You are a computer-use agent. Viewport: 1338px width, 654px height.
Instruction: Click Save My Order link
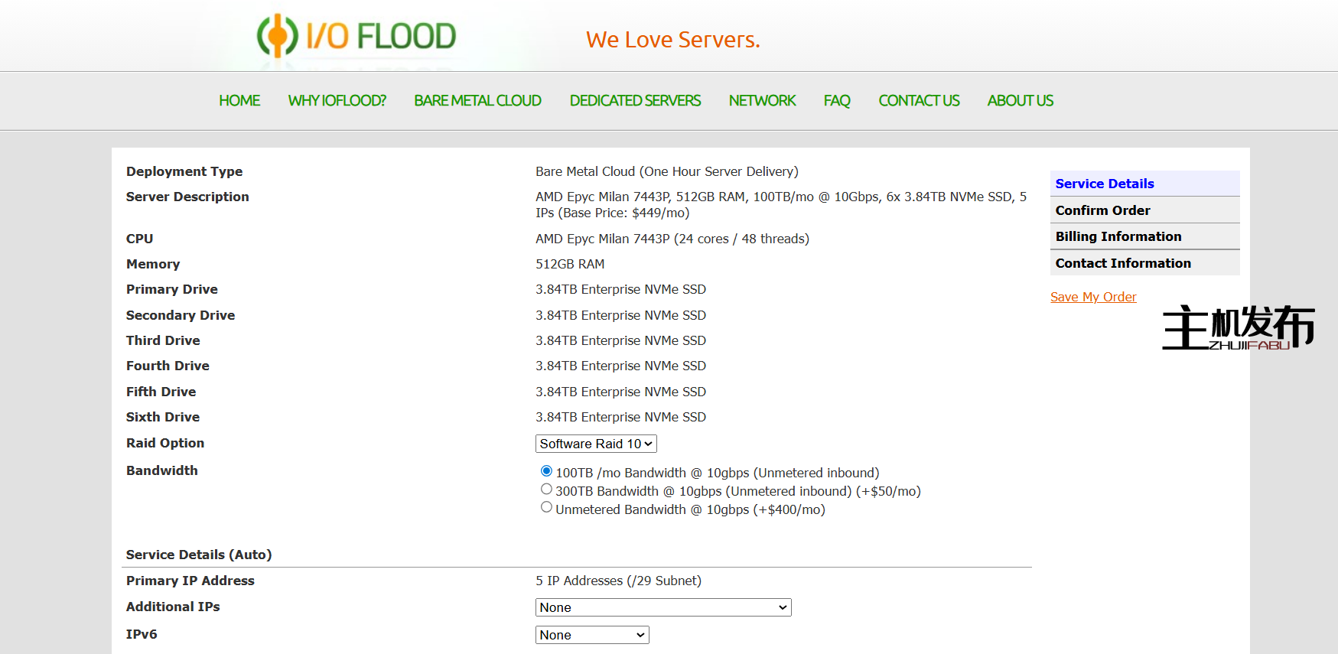pyautogui.click(x=1093, y=297)
